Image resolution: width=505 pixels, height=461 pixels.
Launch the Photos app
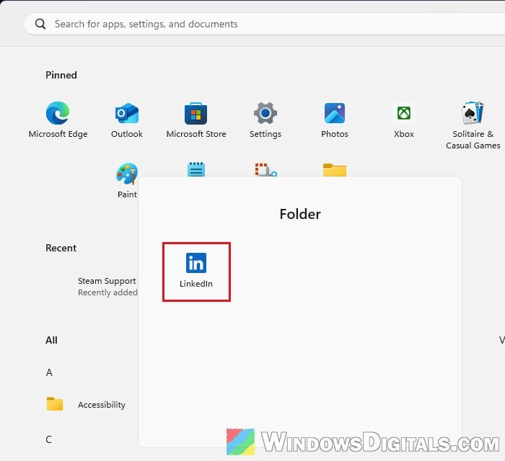click(334, 120)
